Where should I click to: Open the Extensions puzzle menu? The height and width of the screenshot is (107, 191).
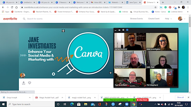coord(179,7)
